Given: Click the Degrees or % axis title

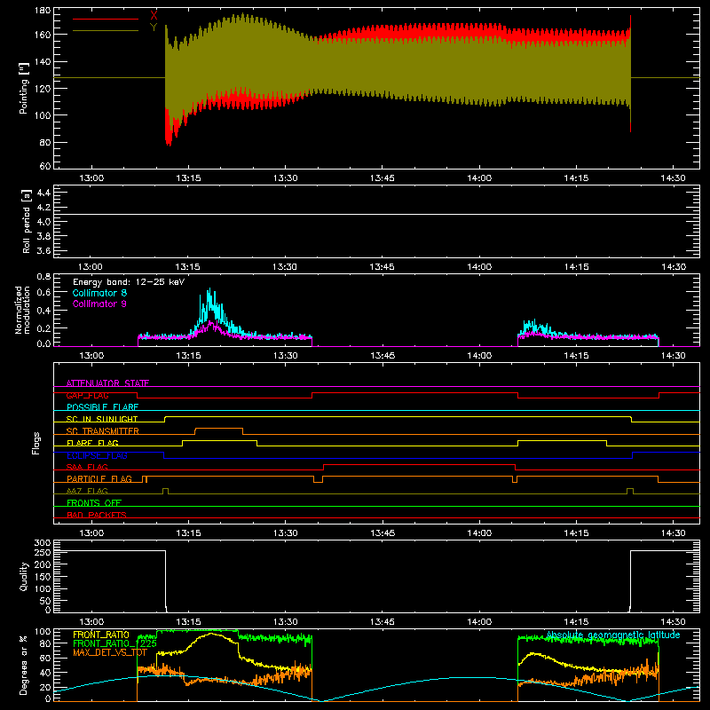Looking at the screenshot, I should click(x=24, y=665).
